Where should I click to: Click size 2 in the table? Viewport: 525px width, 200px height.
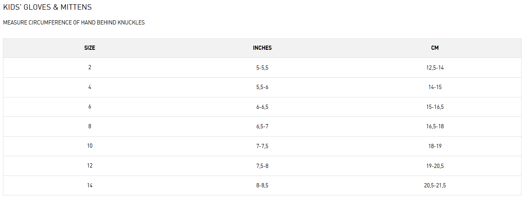click(x=90, y=68)
